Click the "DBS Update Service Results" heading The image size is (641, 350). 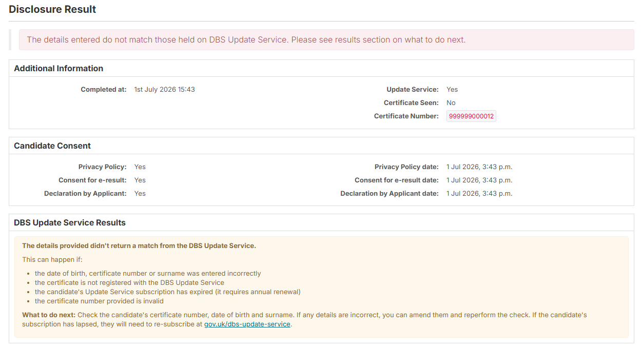(x=70, y=223)
